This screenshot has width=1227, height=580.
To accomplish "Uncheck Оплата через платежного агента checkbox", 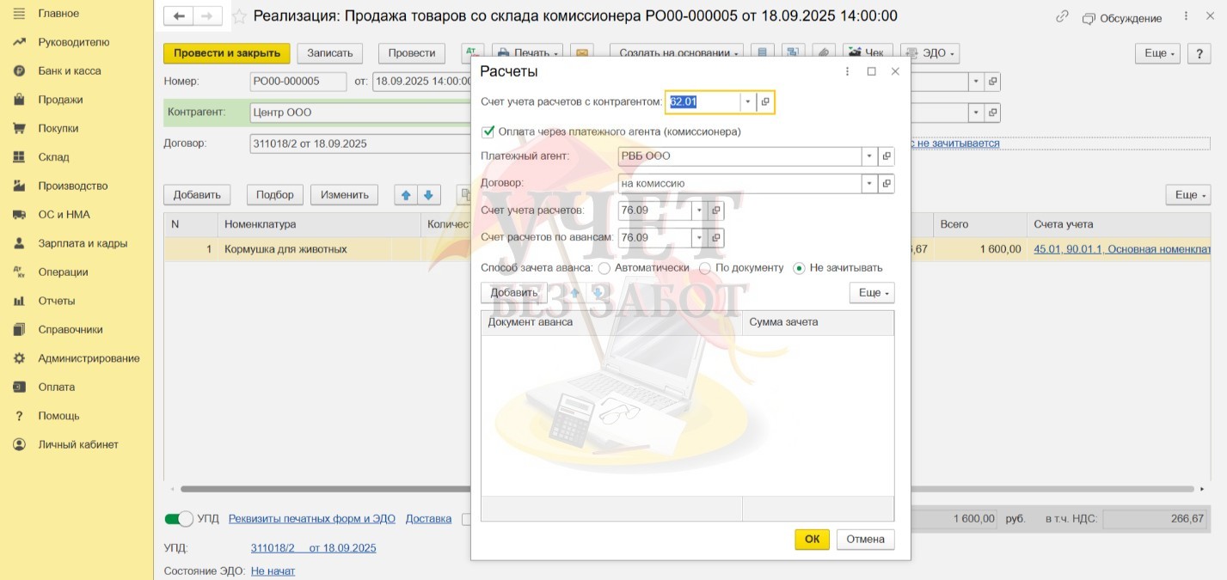I will [x=488, y=131].
